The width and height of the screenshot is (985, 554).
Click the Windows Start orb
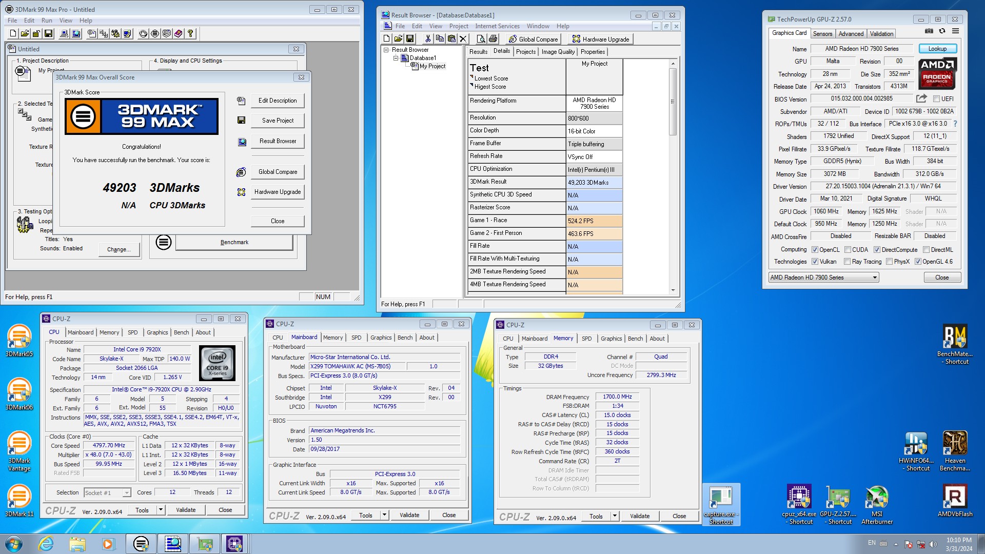(x=14, y=544)
